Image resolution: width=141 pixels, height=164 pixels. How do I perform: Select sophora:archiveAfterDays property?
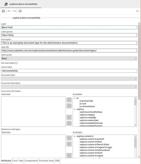click(91, 112)
